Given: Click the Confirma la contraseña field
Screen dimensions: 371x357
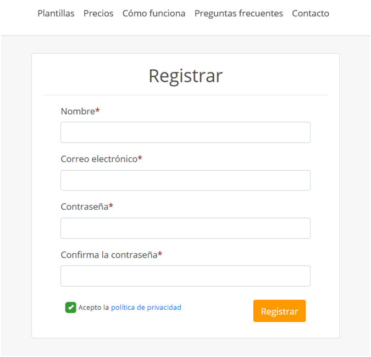Looking at the screenshot, I should 185,276.
